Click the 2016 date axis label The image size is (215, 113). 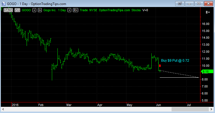[15, 105]
